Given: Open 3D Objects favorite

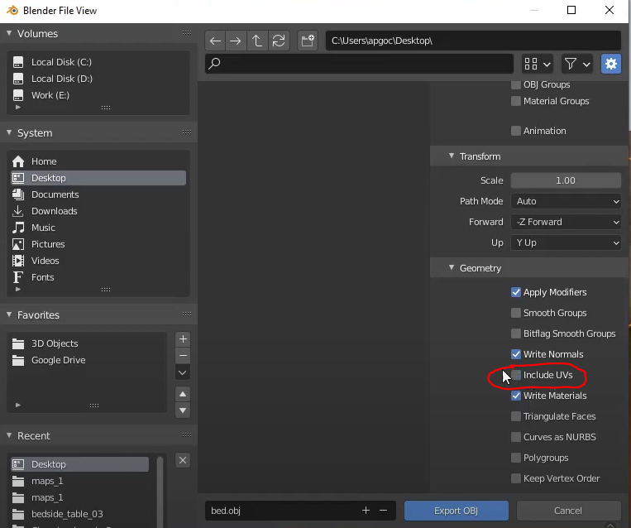Looking at the screenshot, I should (x=88, y=343).
